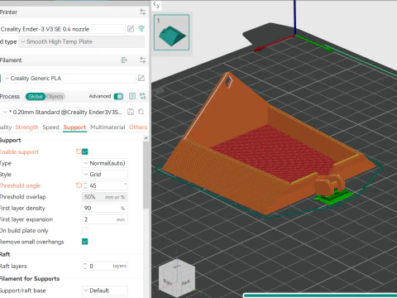Toggle the Enable support checkbox

[85, 151]
